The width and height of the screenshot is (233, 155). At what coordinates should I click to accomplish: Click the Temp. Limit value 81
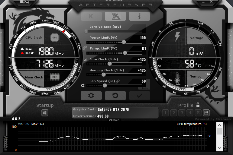(x=144, y=49)
